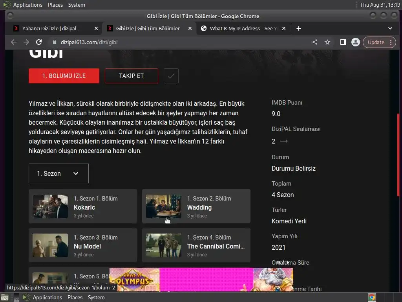Click the address bar URL field
Viewport: 402px width, 302px height.
click(x=179, y=42)
